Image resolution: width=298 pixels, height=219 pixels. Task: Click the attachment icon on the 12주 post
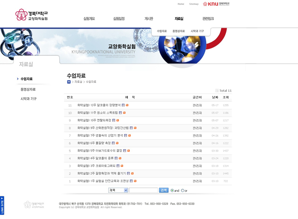tap(123, 105)
